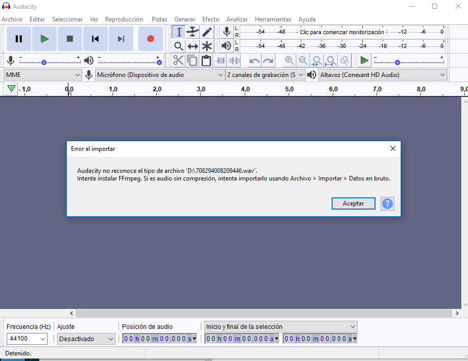The height and width of the screenshot is (361, 468).
Task: Click the Cut scissors icon
Action: (x=178, y=61)
